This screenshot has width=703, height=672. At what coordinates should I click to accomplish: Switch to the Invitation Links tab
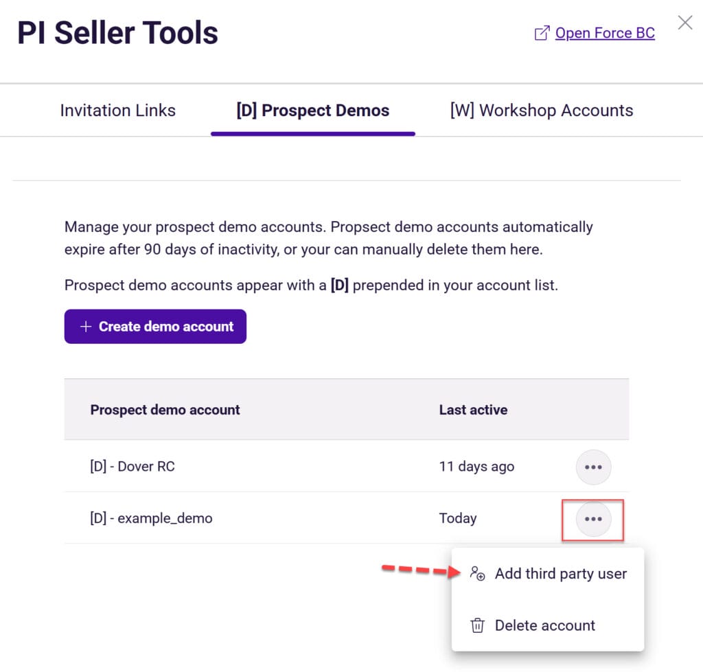click(x=117, y=111)
